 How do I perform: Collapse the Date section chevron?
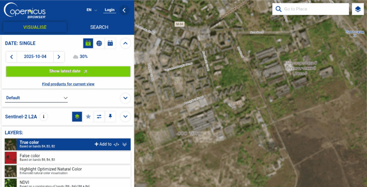[x=125, y=43]
